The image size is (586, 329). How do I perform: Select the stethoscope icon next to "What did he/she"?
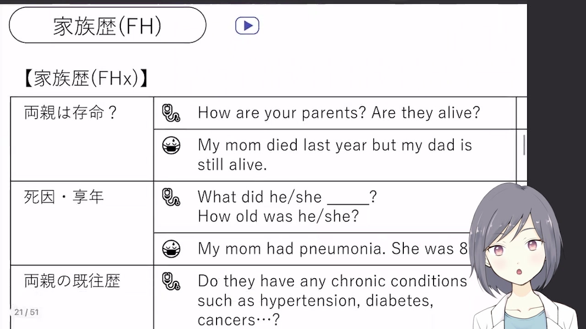pos(171,197)
